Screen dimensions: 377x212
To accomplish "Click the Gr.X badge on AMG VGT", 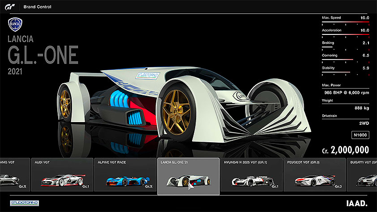I will tap(22, 187).
